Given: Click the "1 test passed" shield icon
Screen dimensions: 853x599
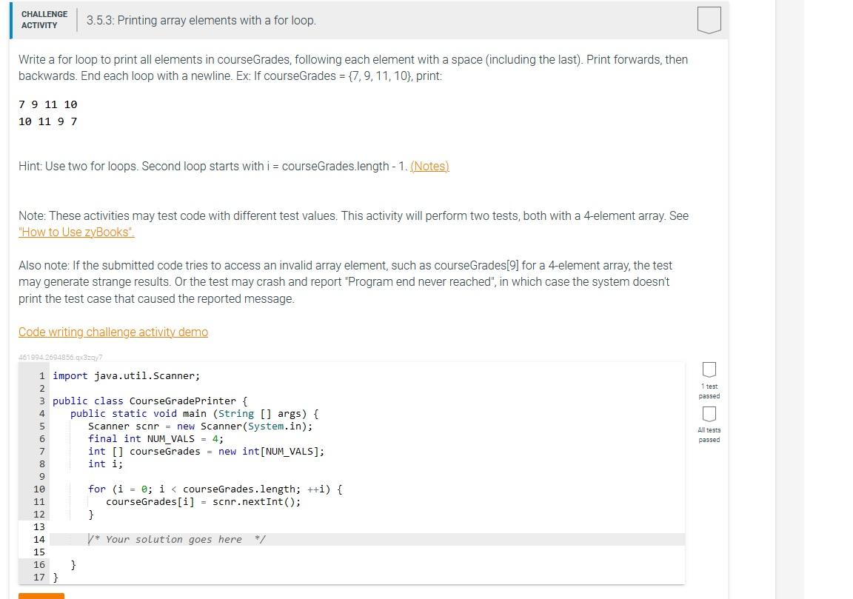Looking at the screenshot, I should tap(709, 369).
